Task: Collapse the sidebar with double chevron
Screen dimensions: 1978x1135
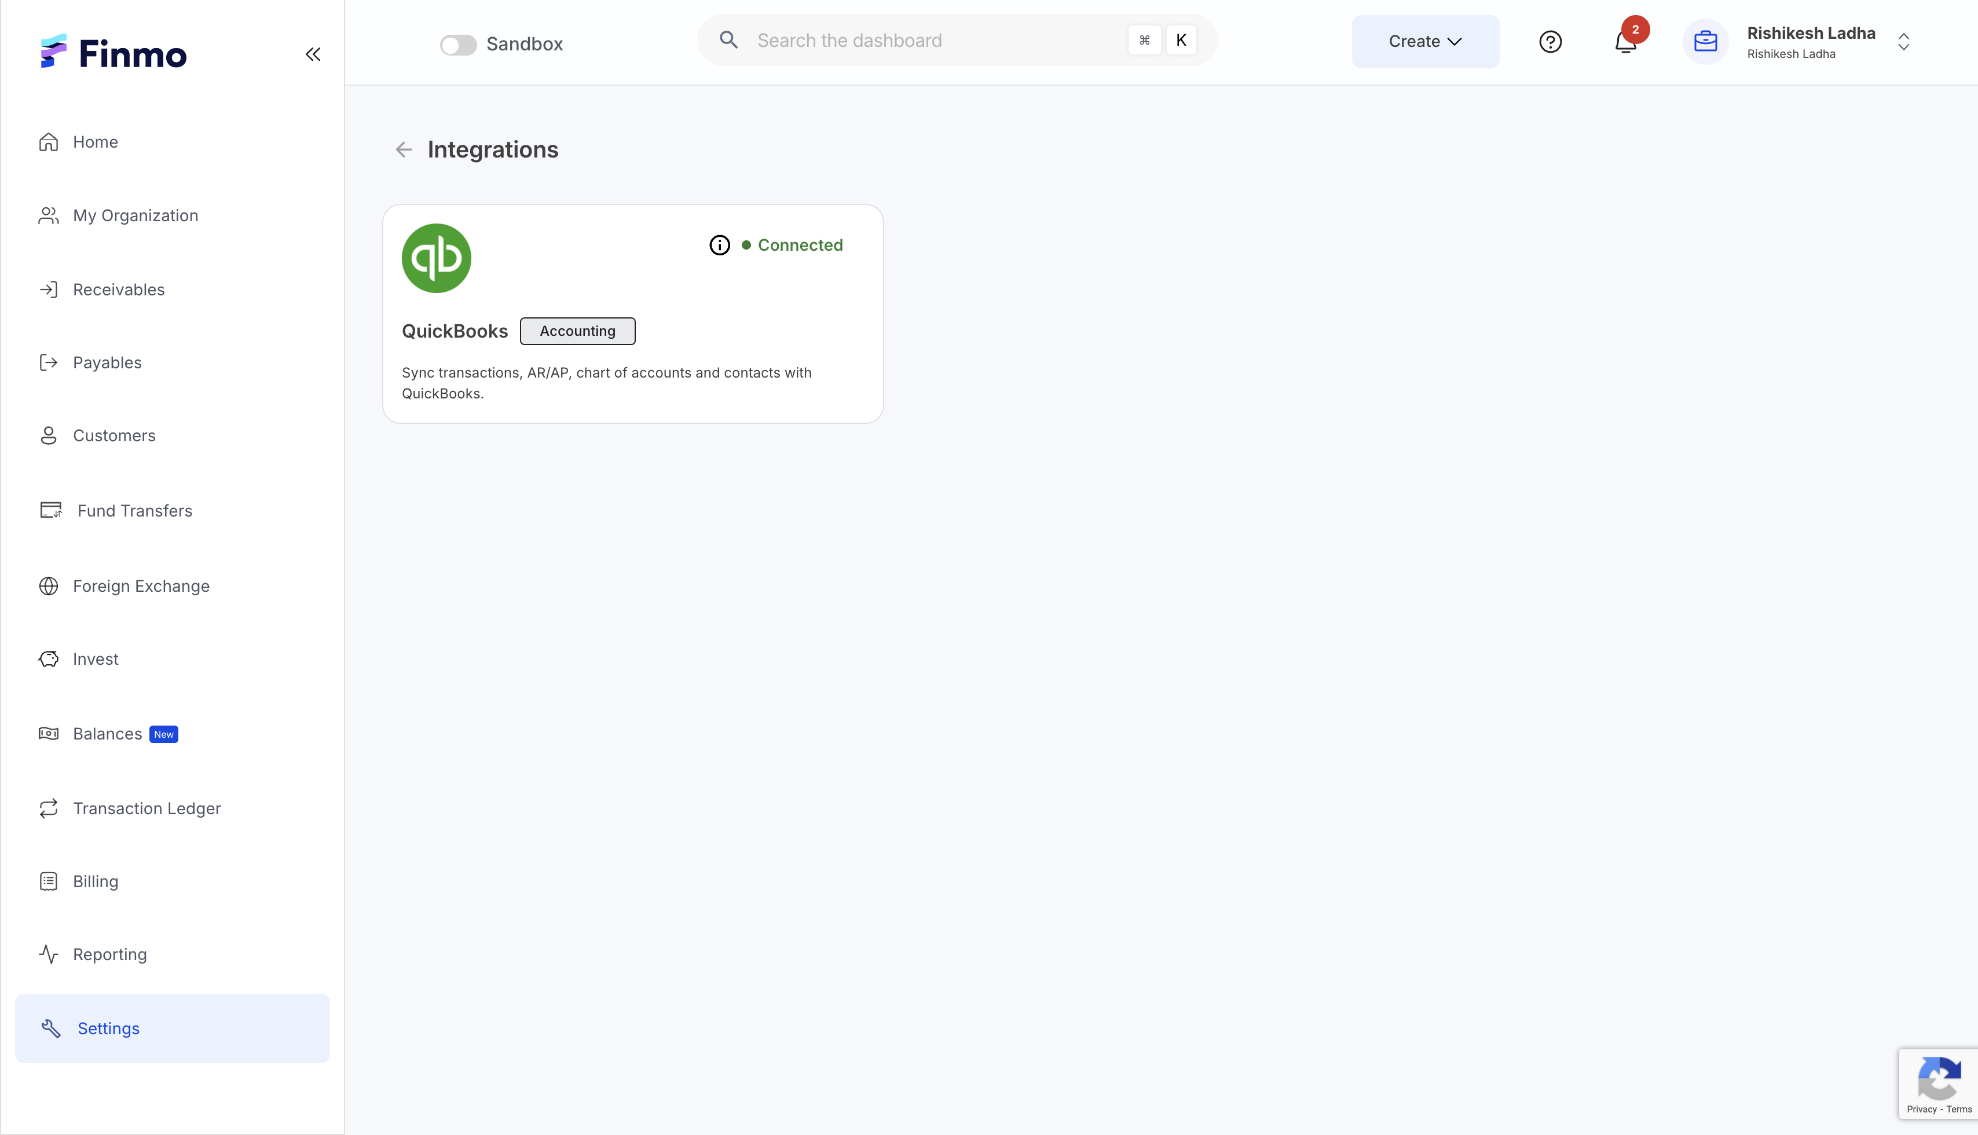Action: pyautogui.click(x=313, y=54)
